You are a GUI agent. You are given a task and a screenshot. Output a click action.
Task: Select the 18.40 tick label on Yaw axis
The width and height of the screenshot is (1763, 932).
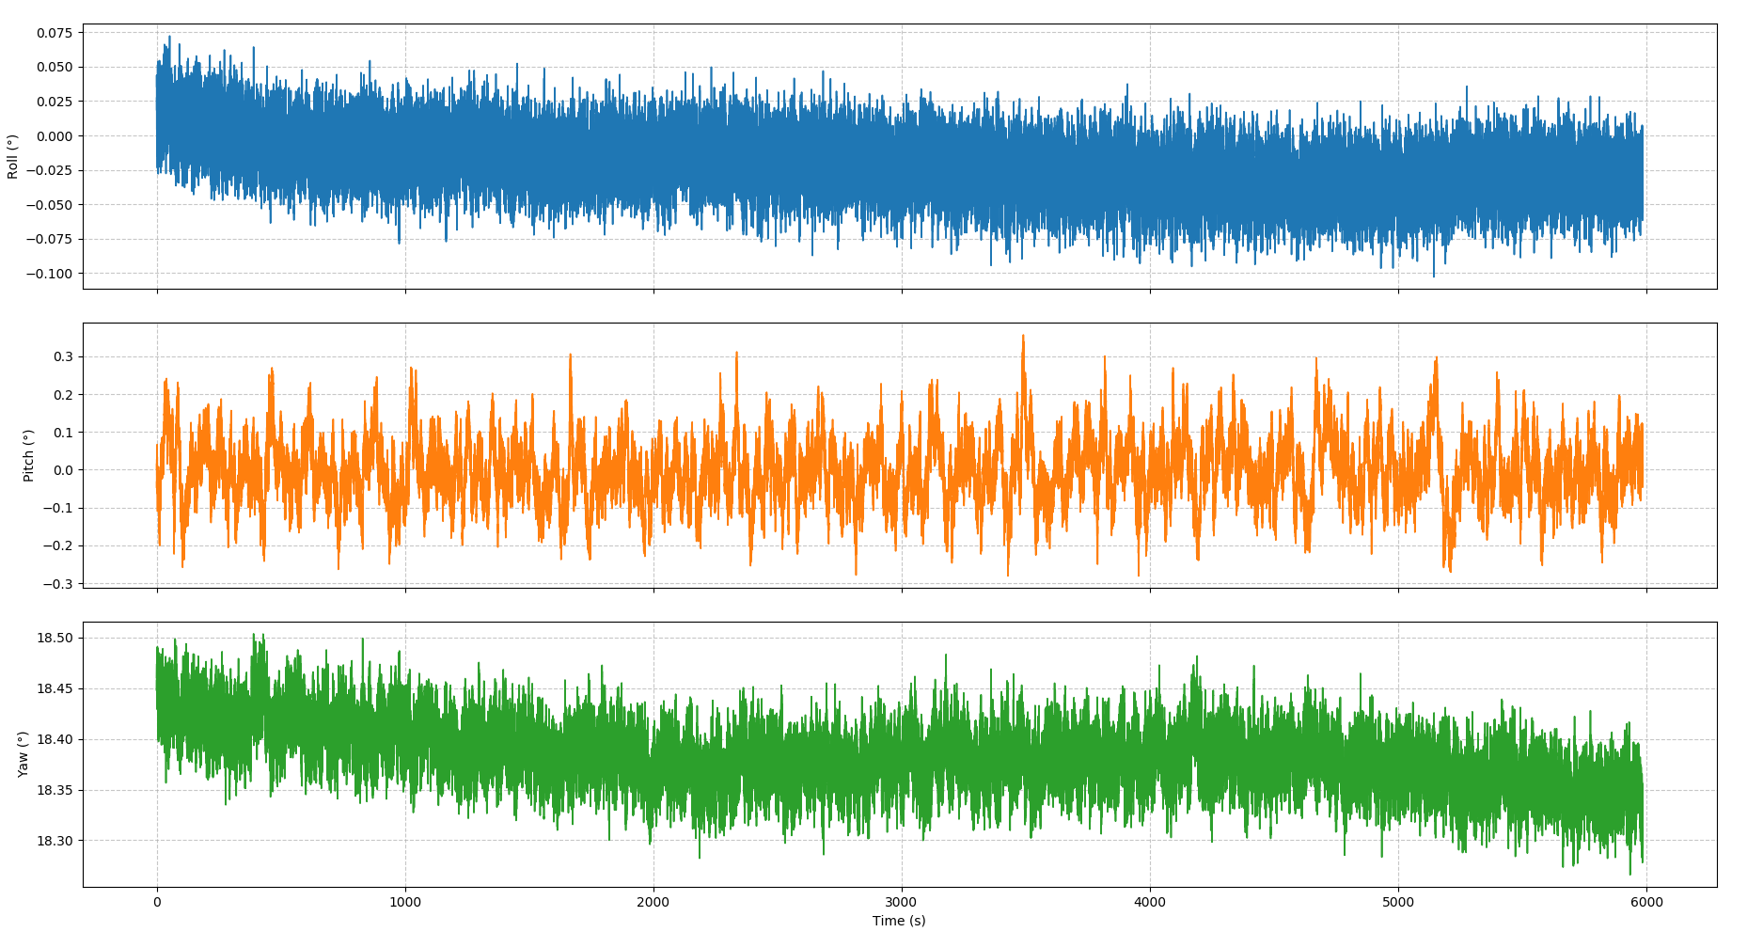coord(55,740)
